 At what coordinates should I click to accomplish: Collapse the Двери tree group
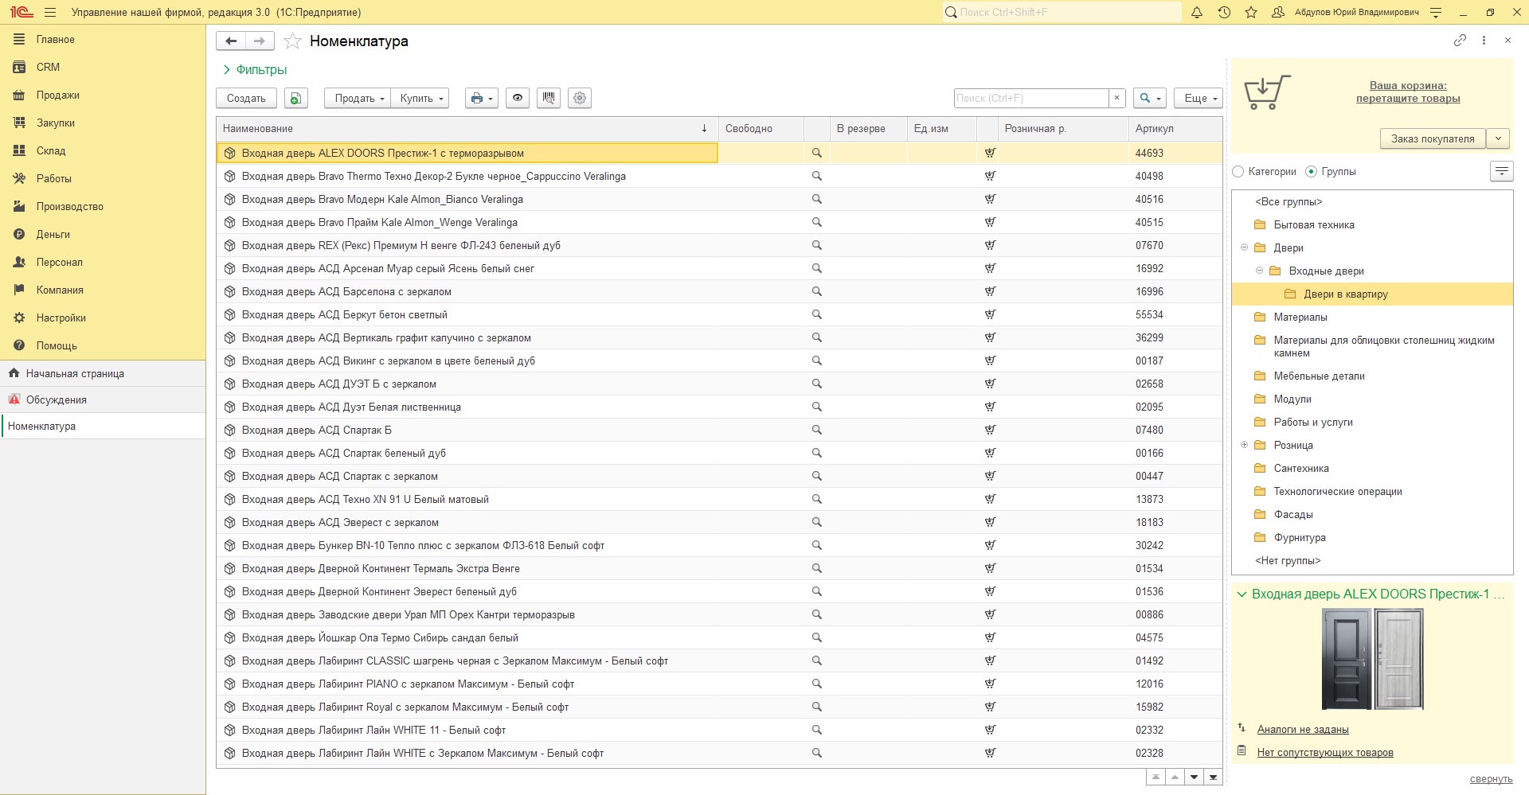[x=1244, y=247]
